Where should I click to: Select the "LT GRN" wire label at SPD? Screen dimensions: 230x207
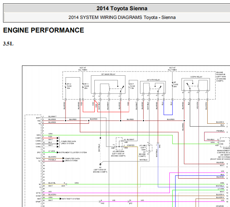coord(52,151)
